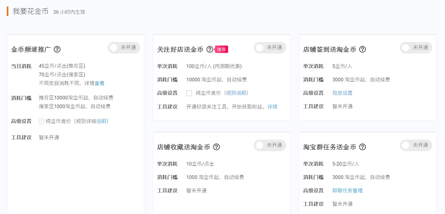Screen dimensions: 445x214
Task: Check 纯金币竞价 under 金币频道推广
Action: click(x=41, y=121)
